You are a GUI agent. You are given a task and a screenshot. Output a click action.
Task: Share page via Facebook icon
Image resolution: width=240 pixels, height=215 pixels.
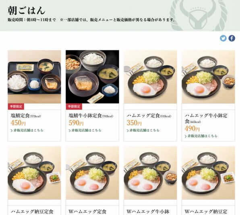232,38
